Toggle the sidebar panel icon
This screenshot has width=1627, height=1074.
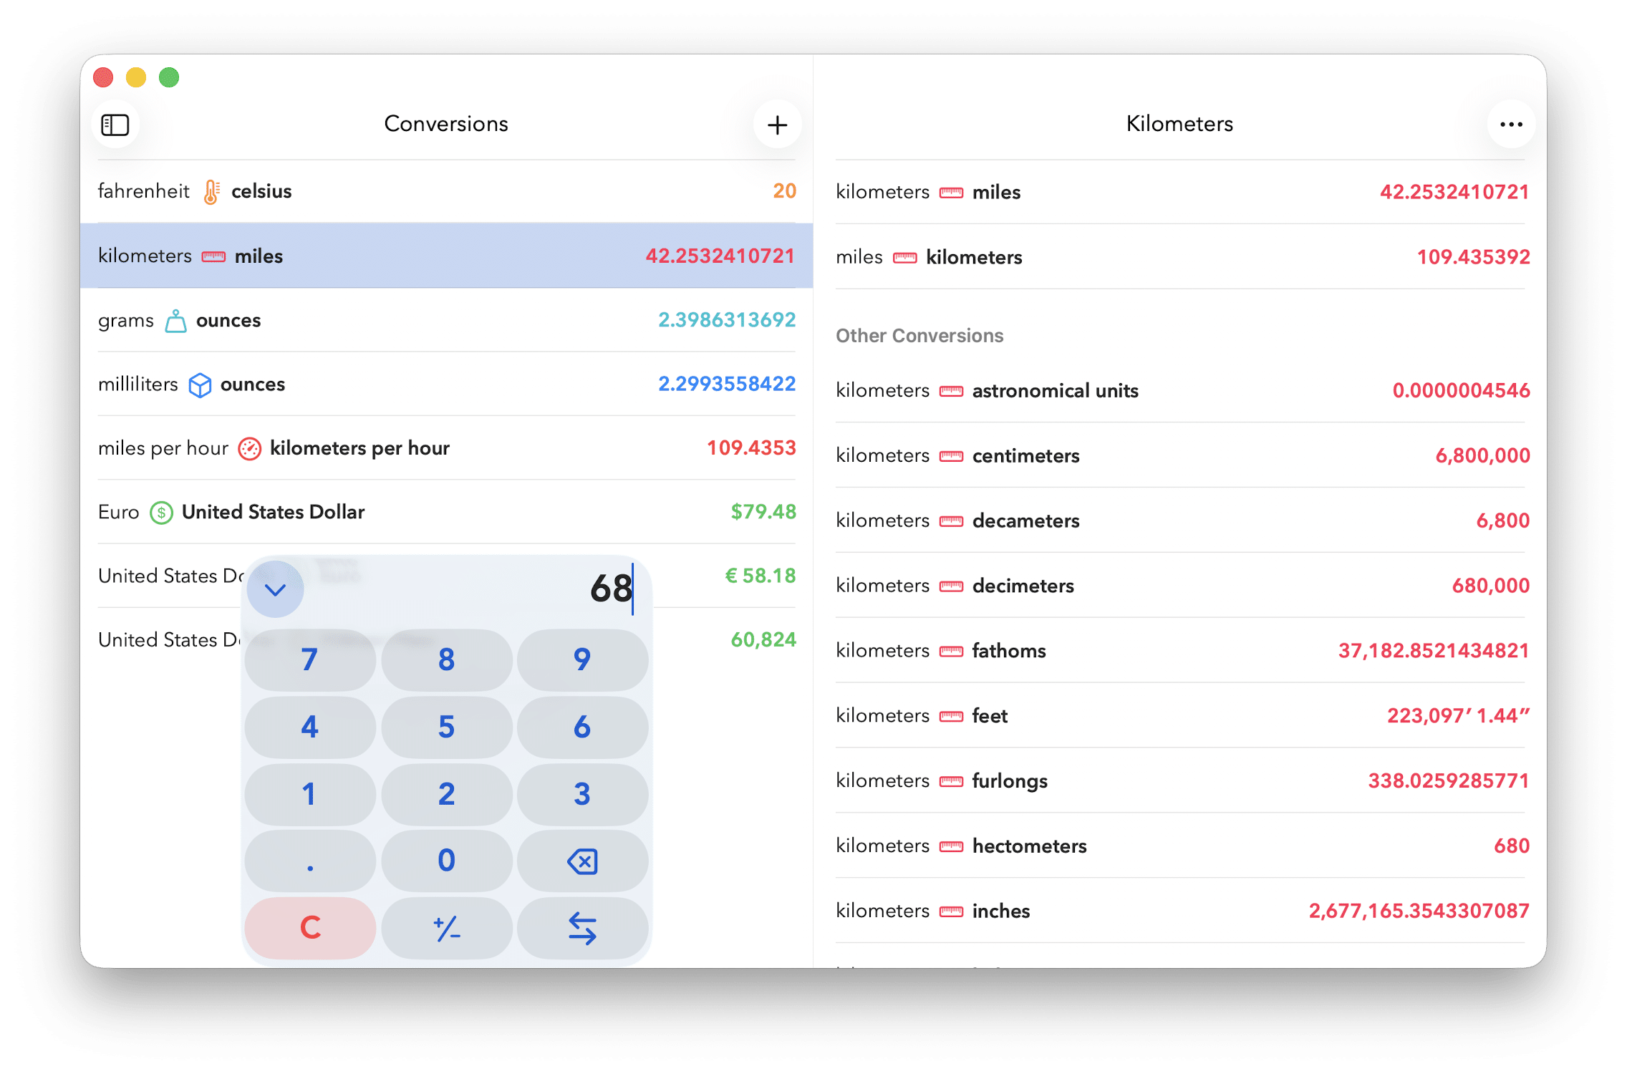[x=115, y=125]
